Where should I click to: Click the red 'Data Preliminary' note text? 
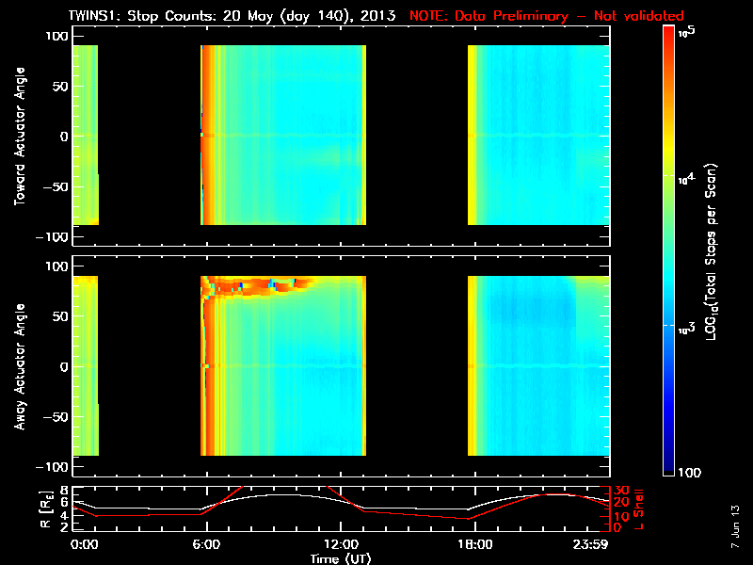pyautogui.click(x=547, y=15)
